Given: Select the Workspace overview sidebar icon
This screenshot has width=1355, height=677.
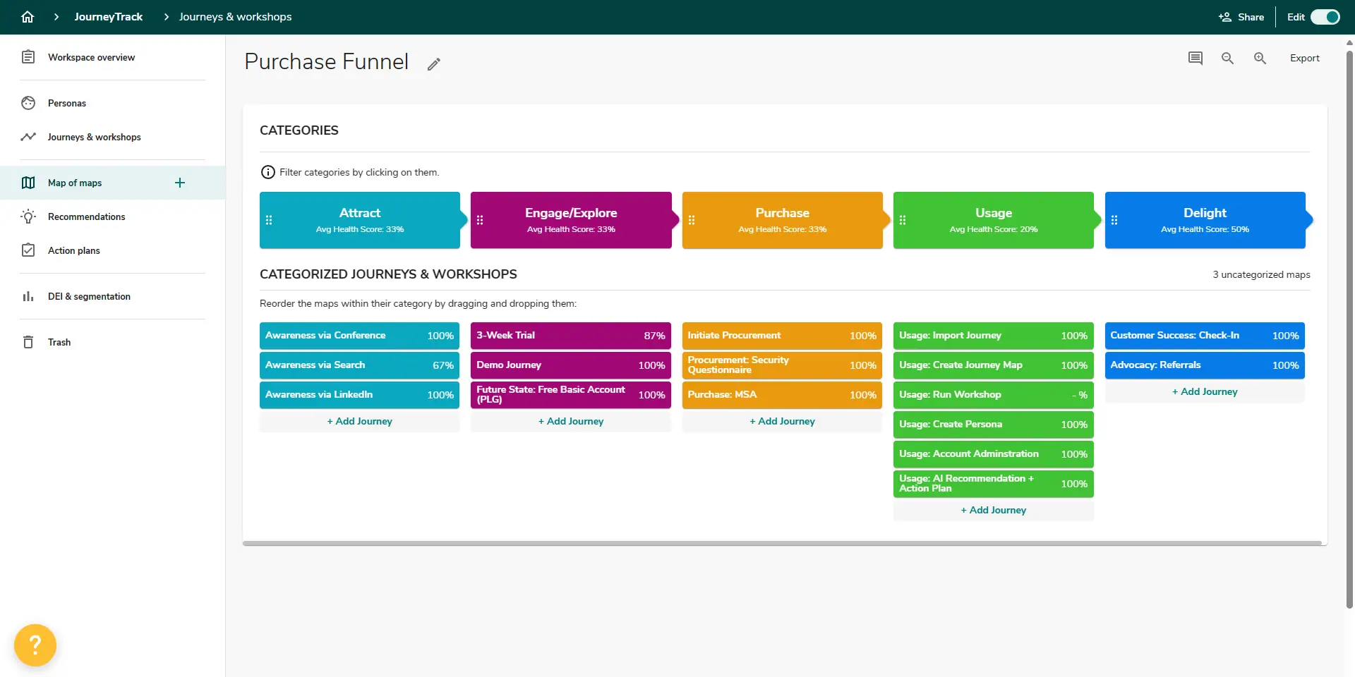Looking at the screenshot, I should [28, 57].
